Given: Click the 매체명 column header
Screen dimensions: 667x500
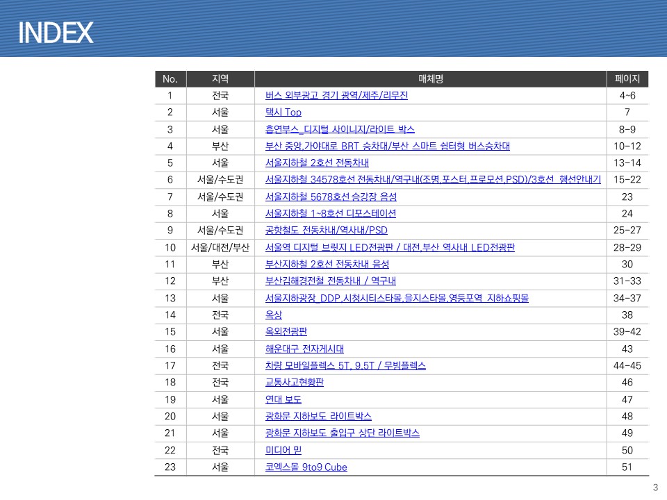Looking at the screenshot, I should coord(431,79).
